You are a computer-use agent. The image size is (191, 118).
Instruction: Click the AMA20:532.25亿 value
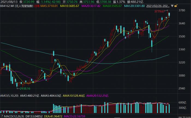coord(97,96)
